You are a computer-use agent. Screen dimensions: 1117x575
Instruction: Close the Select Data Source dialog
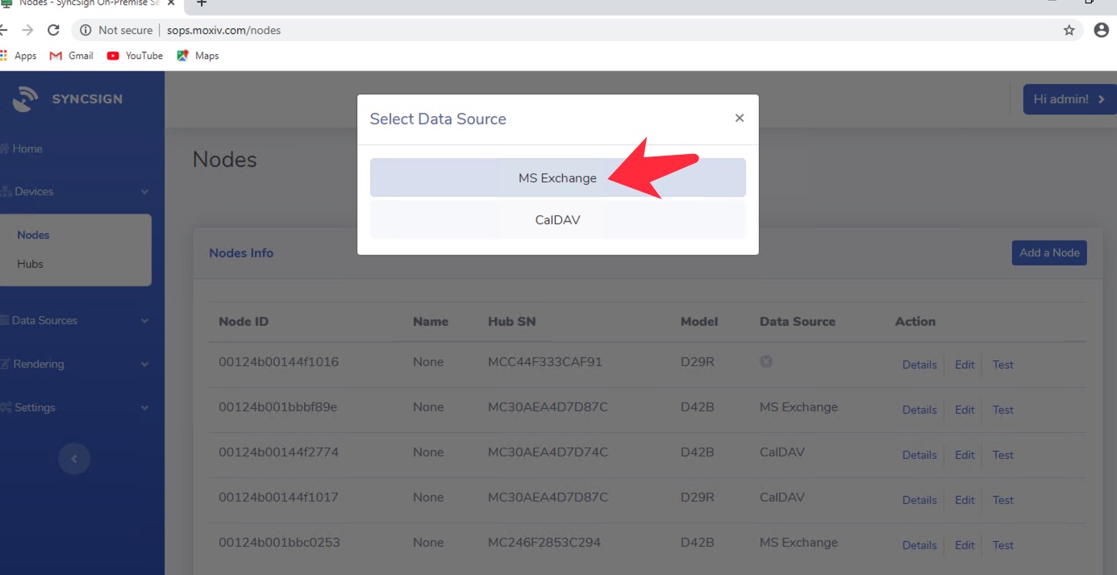pyautogui.click(x=739, y=118)
